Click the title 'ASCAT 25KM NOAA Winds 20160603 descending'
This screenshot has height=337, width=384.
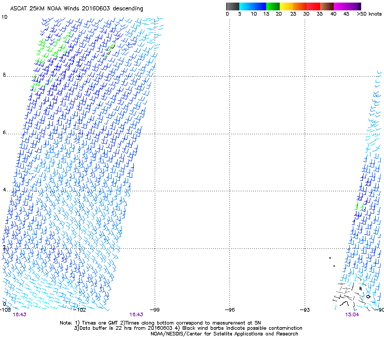[x=76, y=9]
